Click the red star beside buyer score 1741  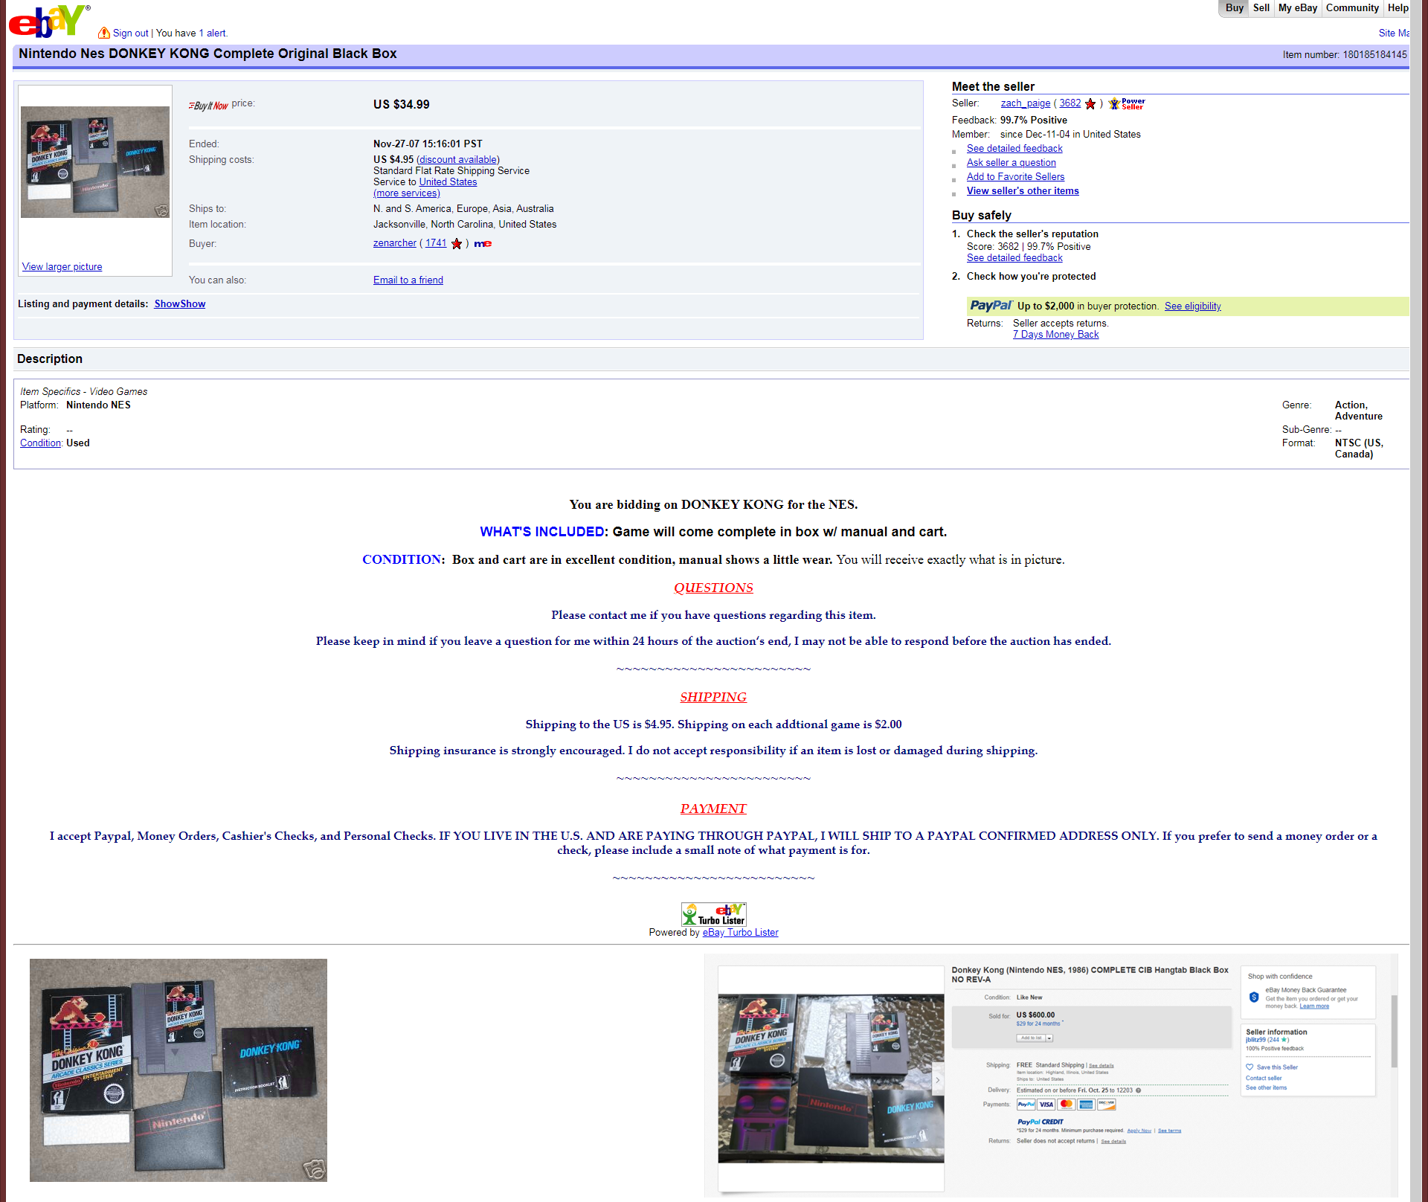(457, 244)
